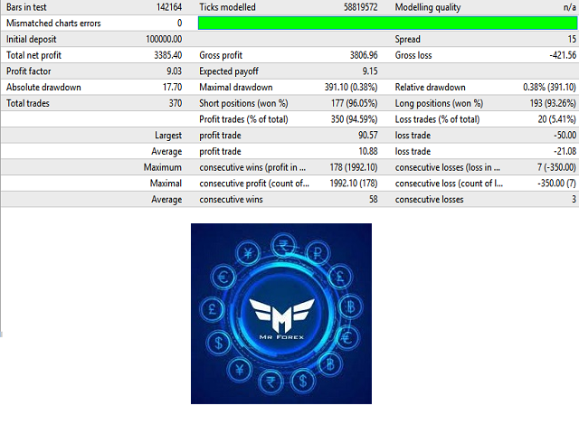This screenshot has height=434, width=579.
Task: Click the Spread value 15
Action: pos(572,39)
